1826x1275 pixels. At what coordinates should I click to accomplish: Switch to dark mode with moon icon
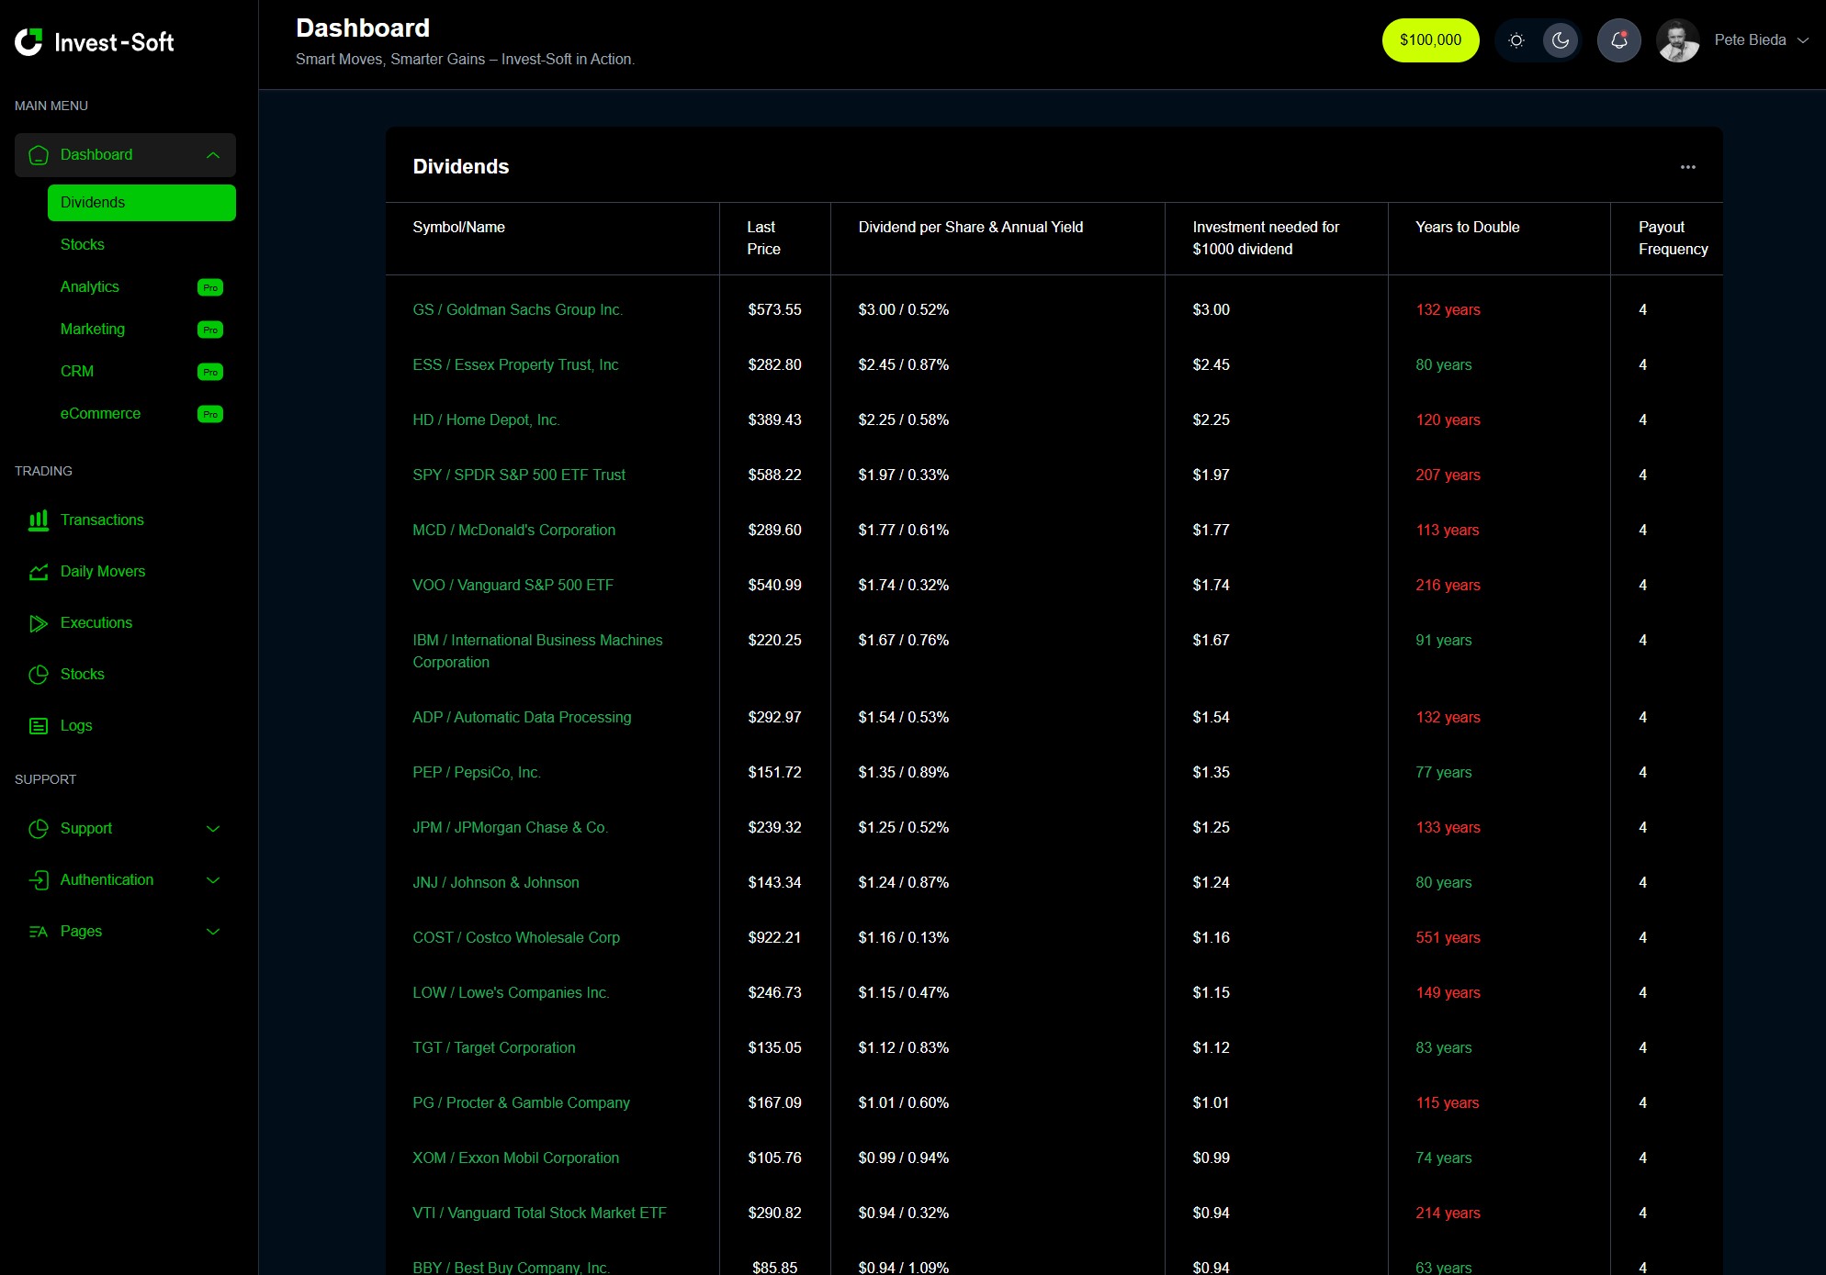1561,40
